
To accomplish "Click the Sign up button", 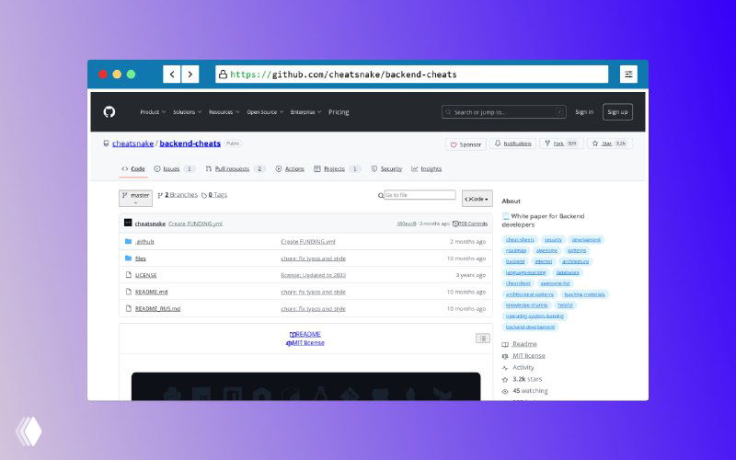I will pyautogui.click(x=617, y=111).
